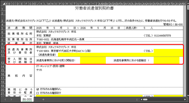Click the 派遣元 intro sentence in row 3
The width and height of the screenshot is (189, 103).
coord(91,21)
